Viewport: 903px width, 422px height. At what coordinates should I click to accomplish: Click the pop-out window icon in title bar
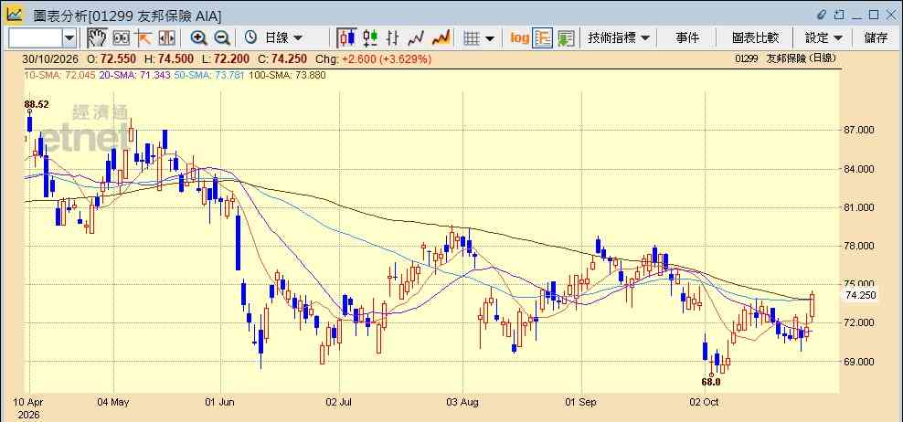coord(840,15)
